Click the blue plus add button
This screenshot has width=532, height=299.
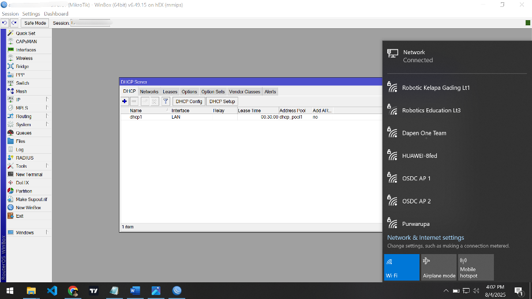(x=125, y=101)
